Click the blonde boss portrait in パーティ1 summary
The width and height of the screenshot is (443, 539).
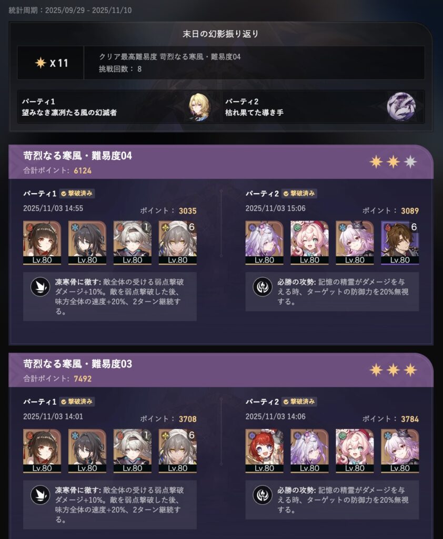click(x=199, y=106)
